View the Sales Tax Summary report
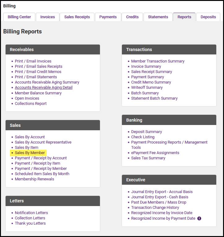The width and height of the screenshot is (224, 237). [x=148, y=158]
